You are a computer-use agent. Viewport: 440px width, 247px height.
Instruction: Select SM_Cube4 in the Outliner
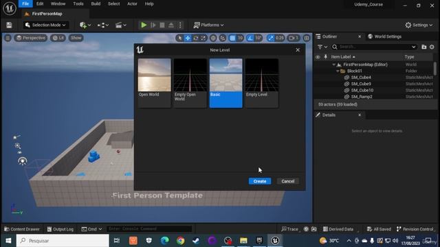click(x=361, y=78)
